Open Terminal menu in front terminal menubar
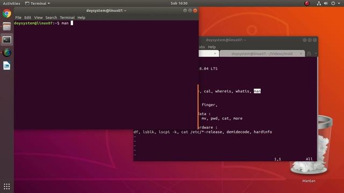The height and width of the screenshot is (193, 344). click(67, 18)
